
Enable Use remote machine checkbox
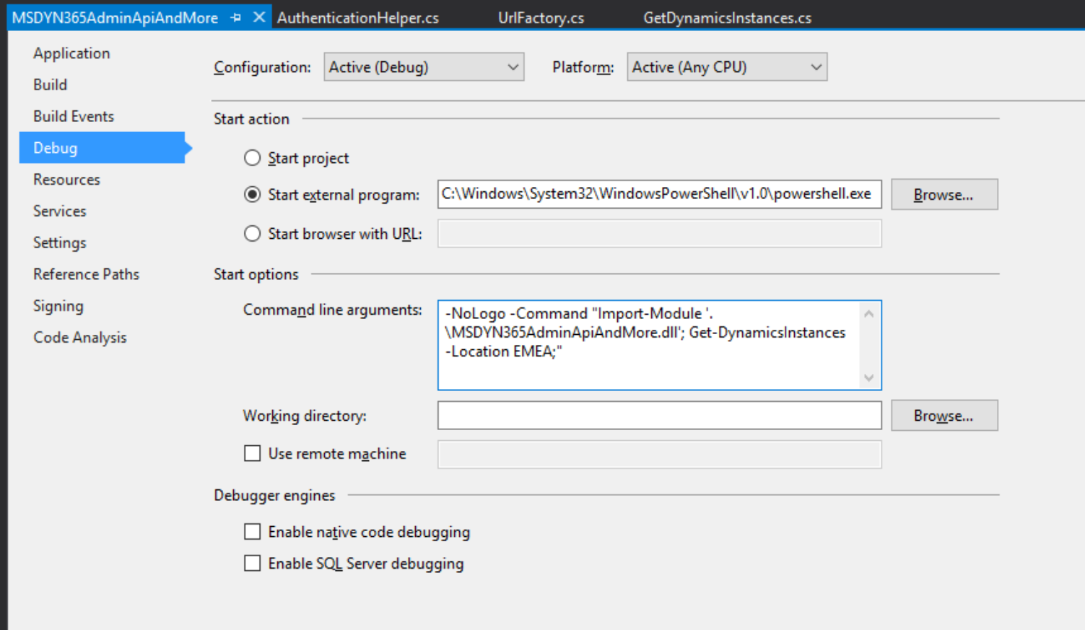pos(252,453)
